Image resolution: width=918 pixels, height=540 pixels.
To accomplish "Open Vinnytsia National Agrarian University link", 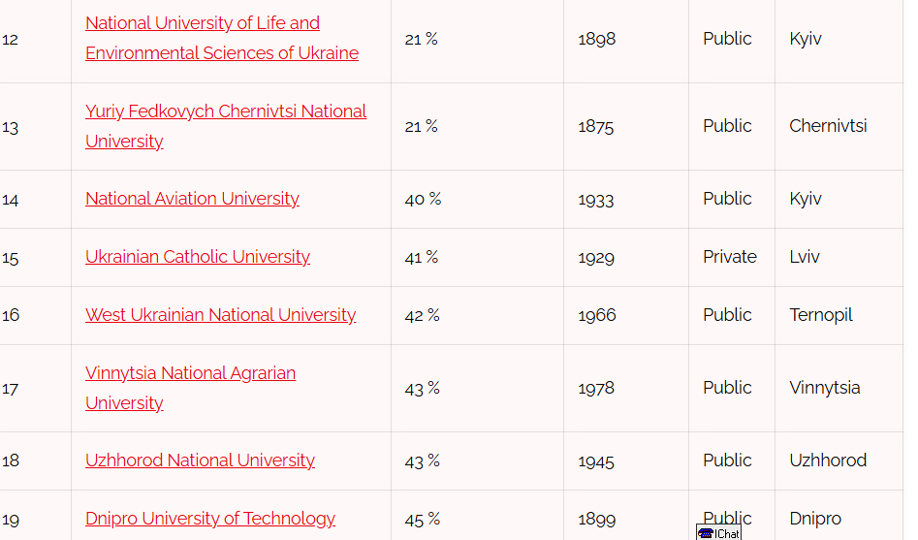I will pos(190,388).
